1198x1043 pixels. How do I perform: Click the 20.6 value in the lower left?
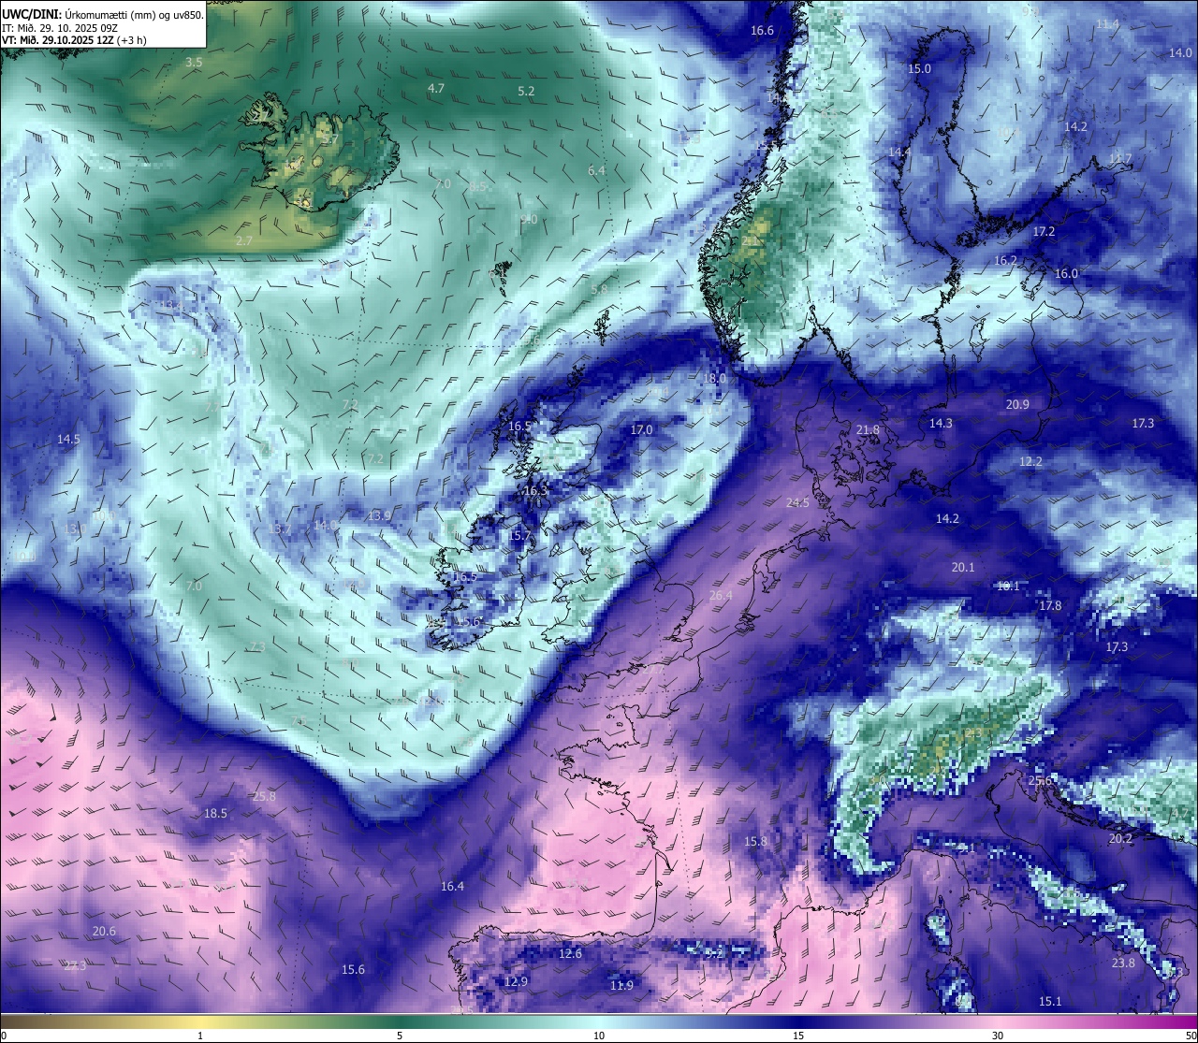[x=104, y=931]
